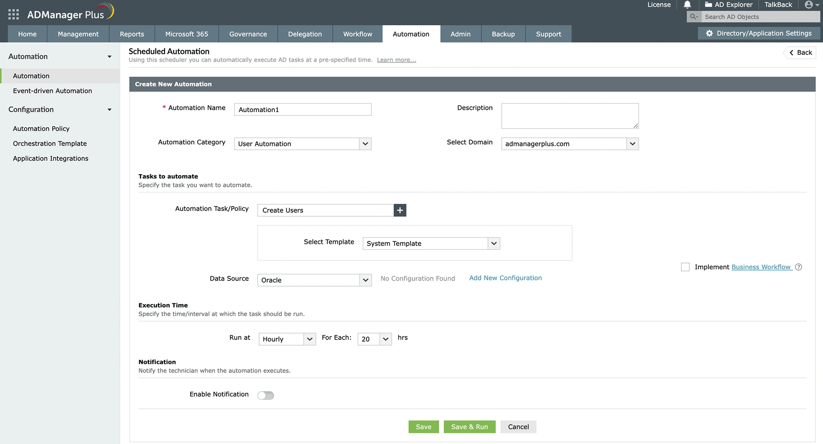Screen dimensions: 823x444
Task: Click the Add New Configuration link
Action: click(505, 278)
